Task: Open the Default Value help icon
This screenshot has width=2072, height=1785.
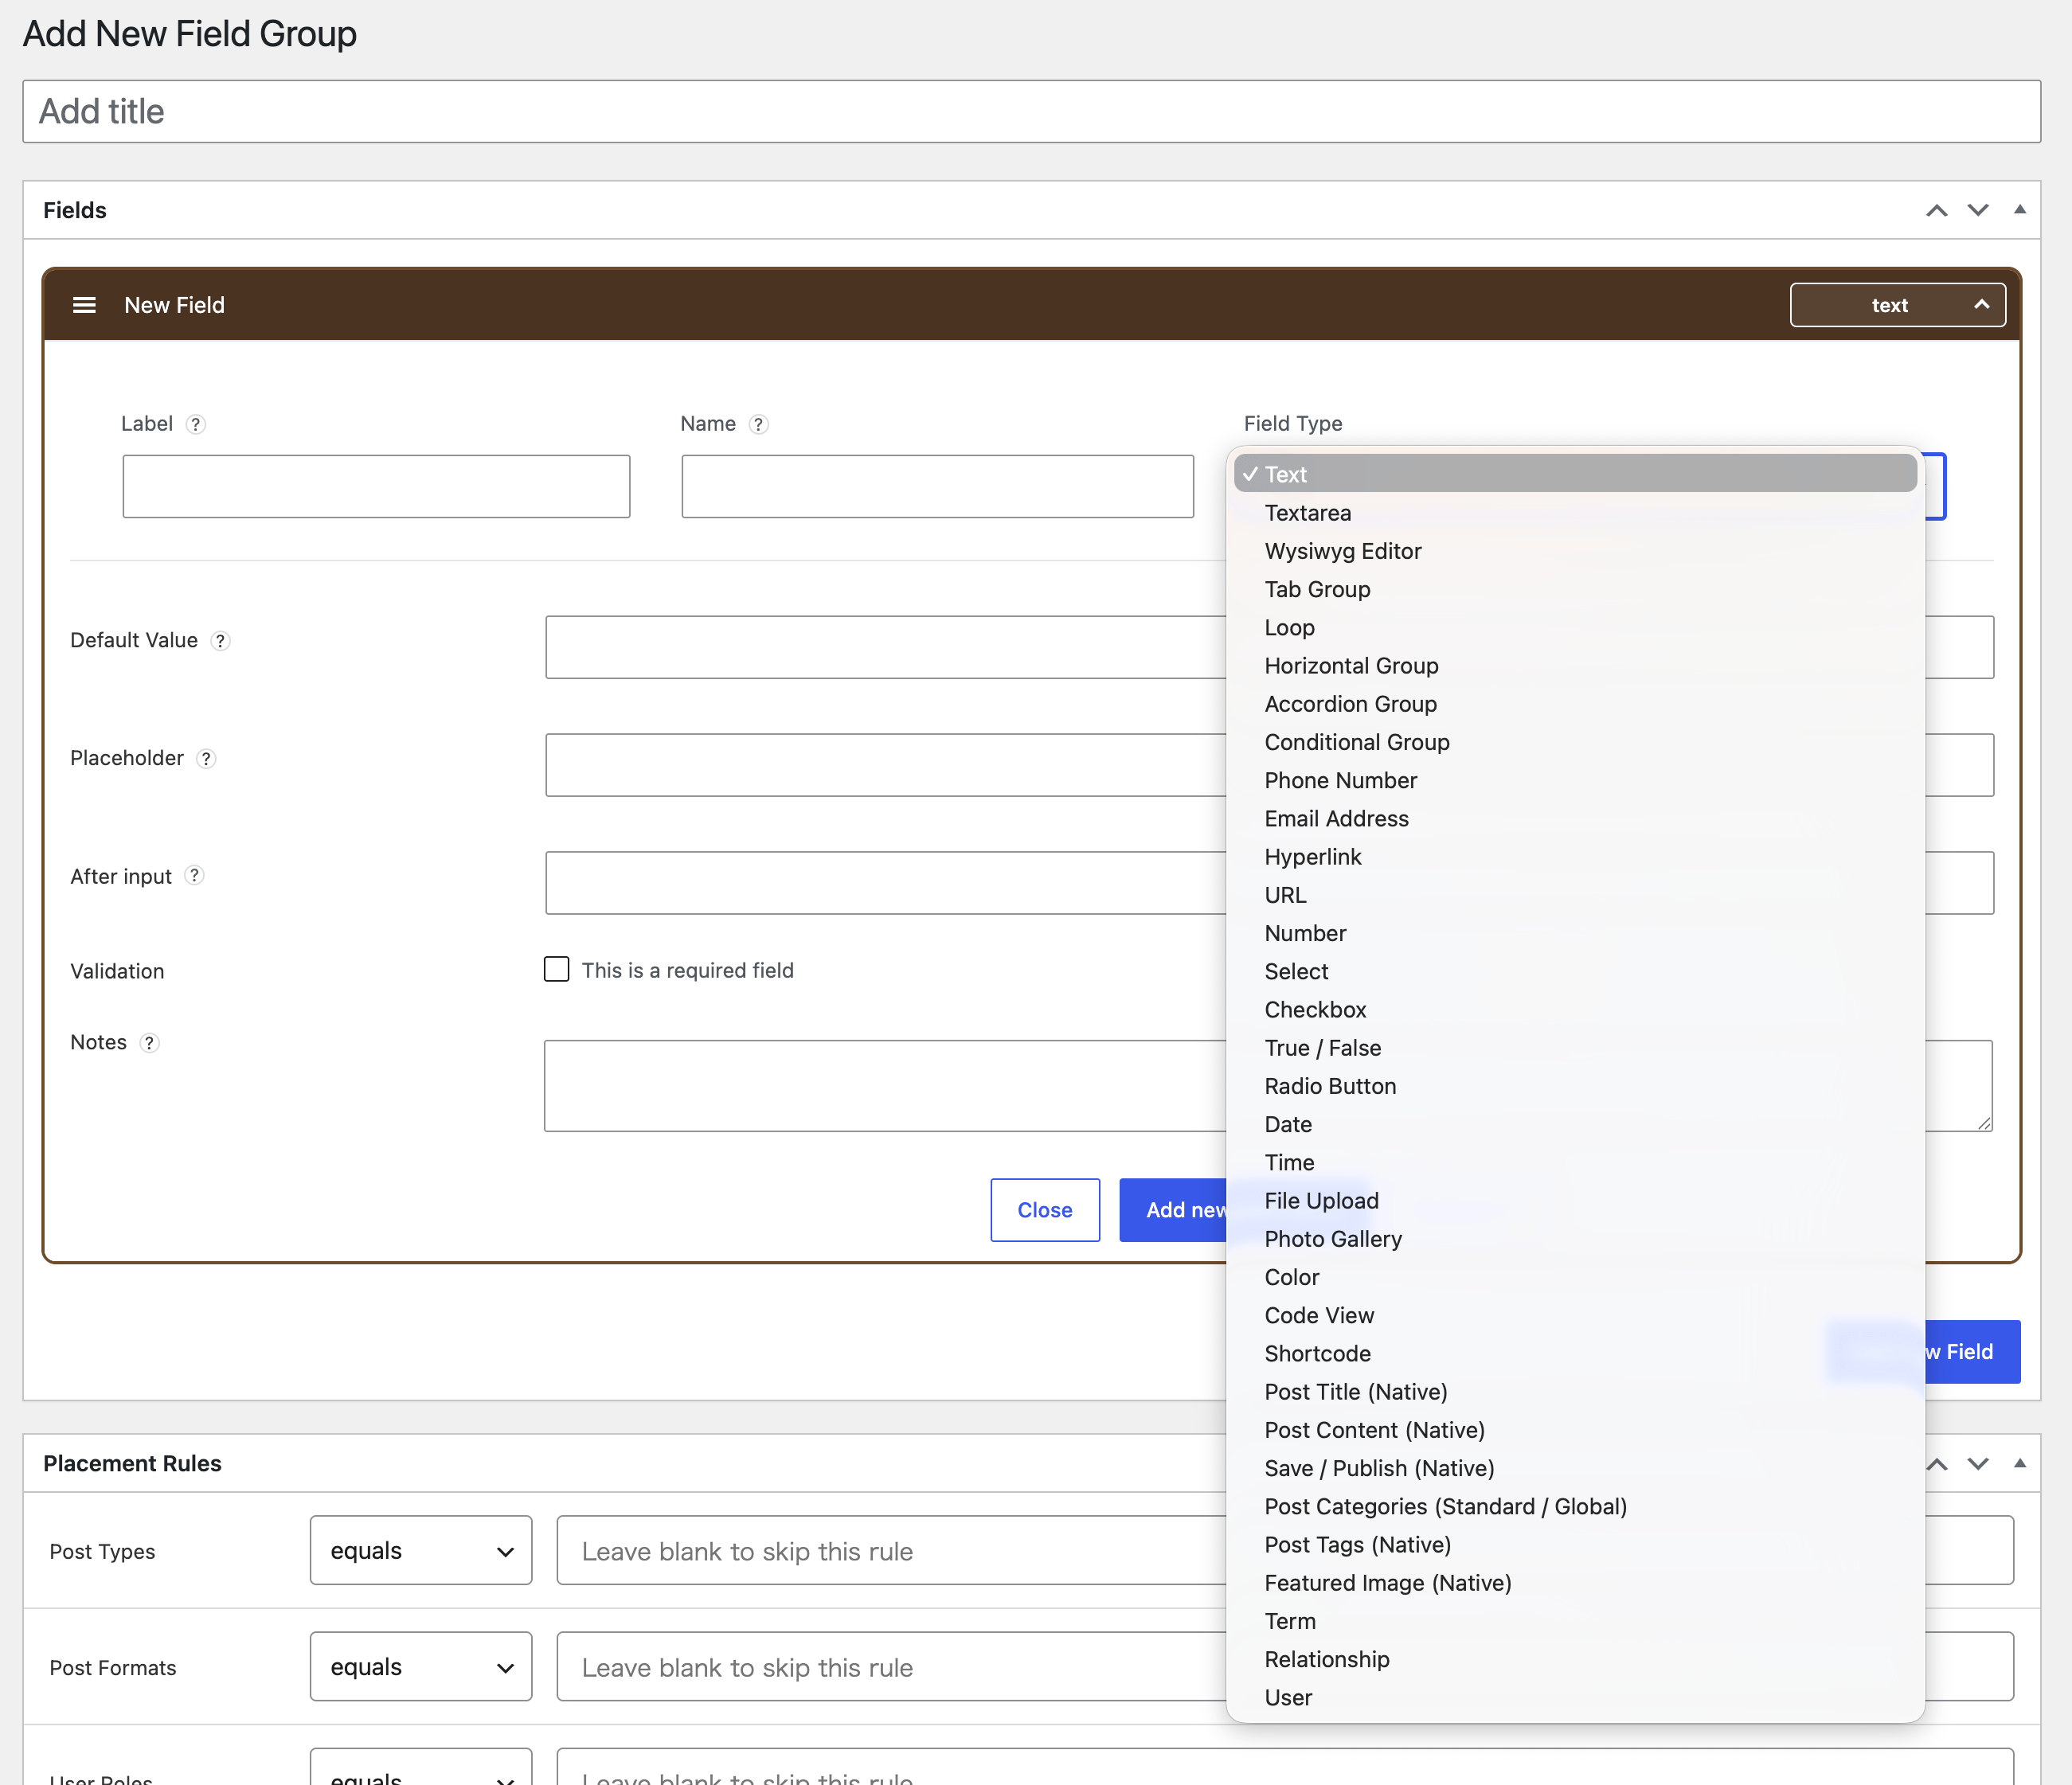Action: click(x=221, y=641)
